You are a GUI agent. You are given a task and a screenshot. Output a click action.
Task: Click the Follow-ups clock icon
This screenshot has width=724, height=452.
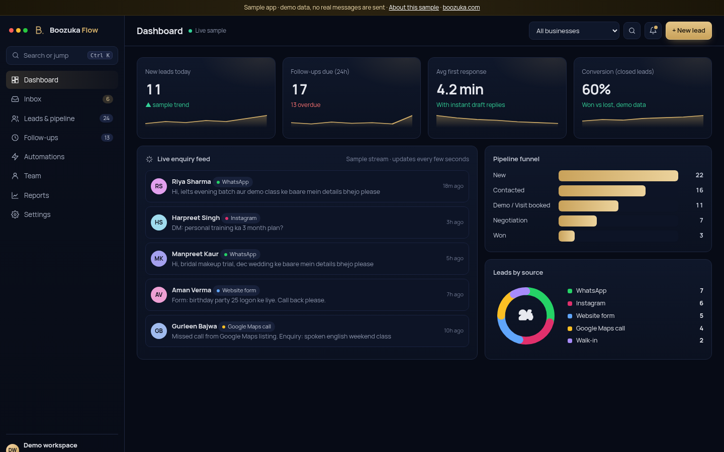[x=15, y=138]
